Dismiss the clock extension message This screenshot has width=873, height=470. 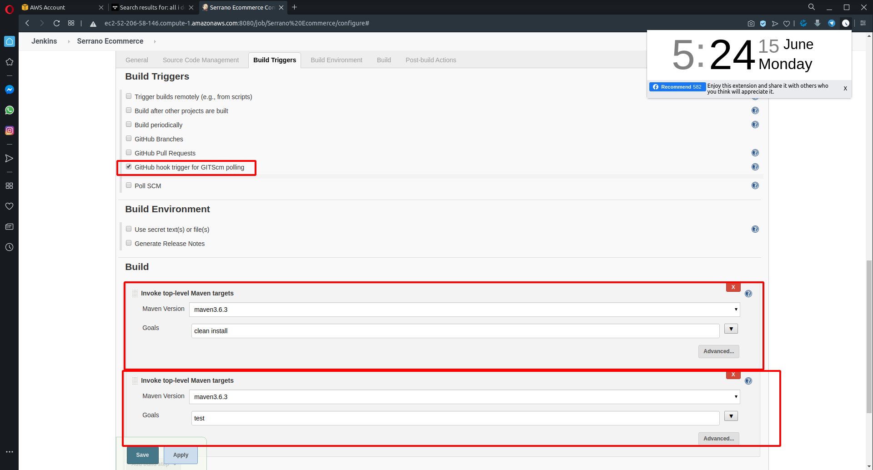(x=845, y=89)
